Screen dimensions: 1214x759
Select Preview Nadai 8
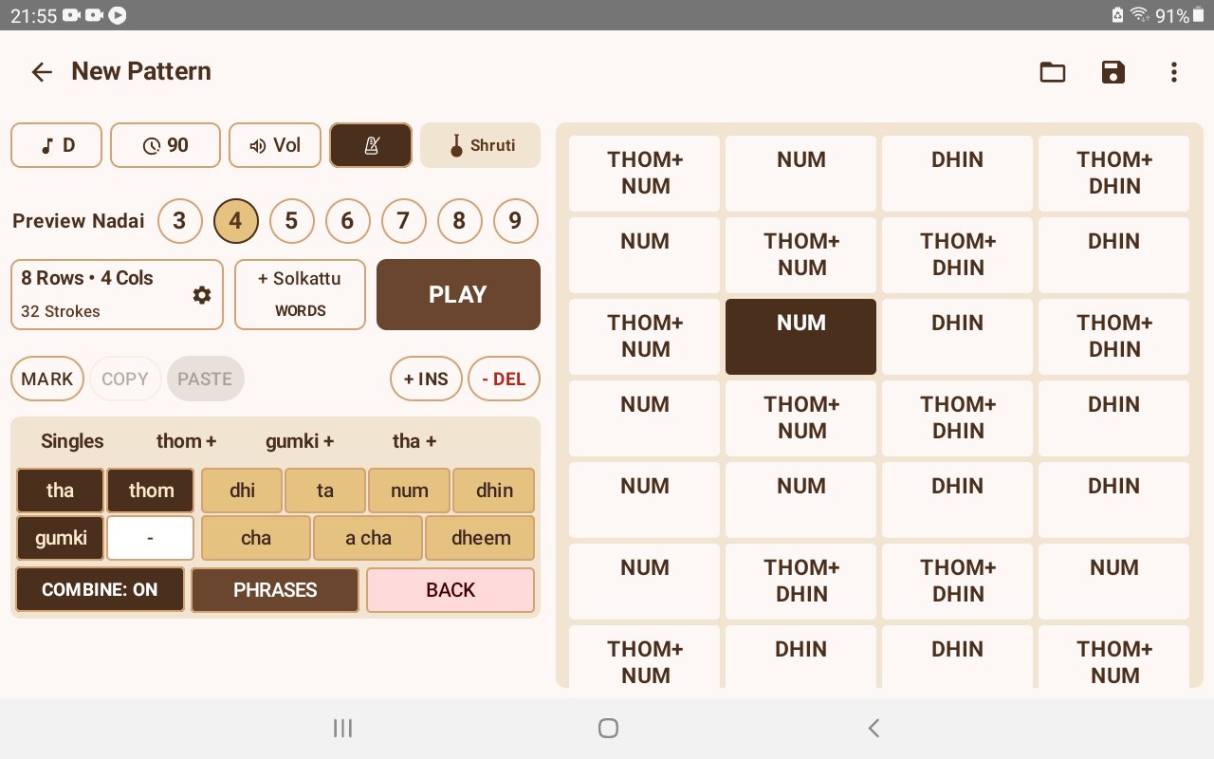(x=459, y=221)
